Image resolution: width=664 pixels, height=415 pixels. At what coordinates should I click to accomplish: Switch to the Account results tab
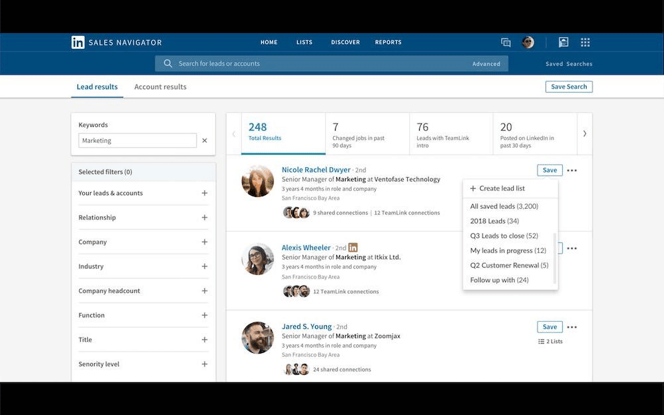(x=160, y=87)
